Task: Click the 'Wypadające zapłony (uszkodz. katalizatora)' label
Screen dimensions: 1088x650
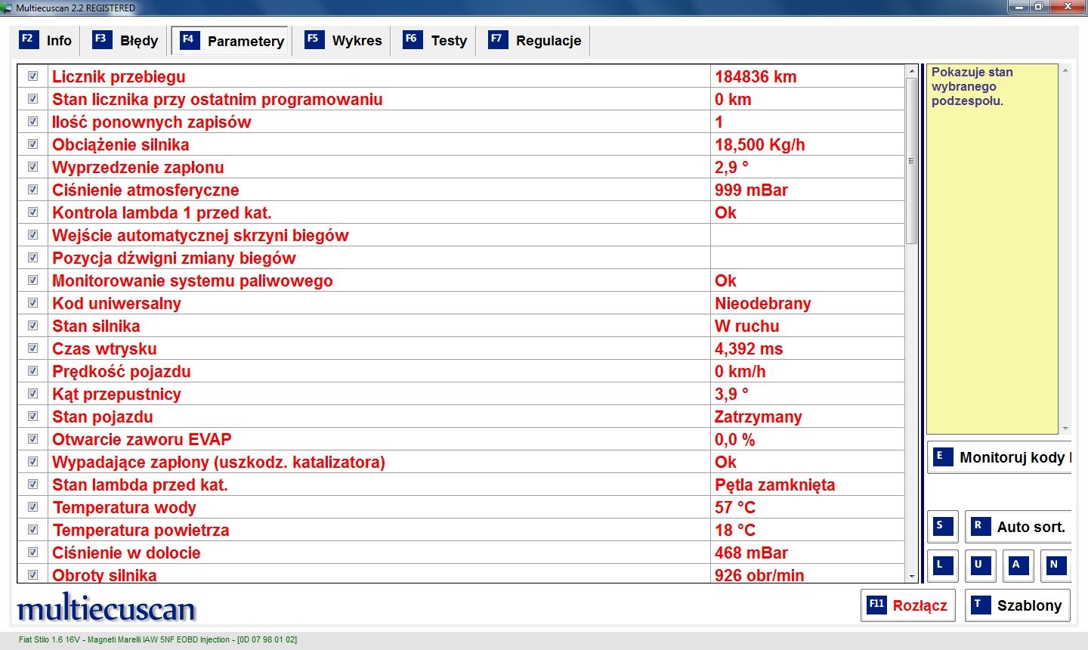Action: click(218, 462)
